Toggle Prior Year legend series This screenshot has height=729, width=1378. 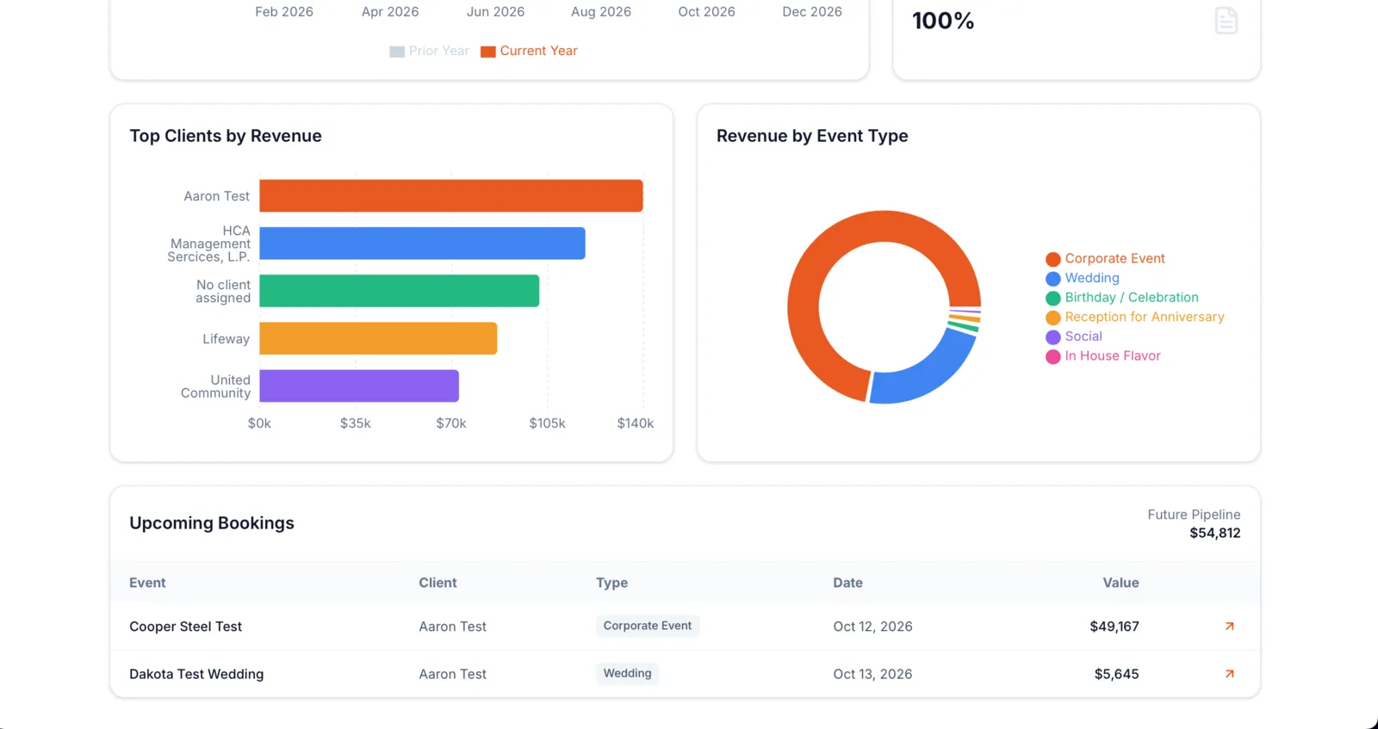(429, 51)
